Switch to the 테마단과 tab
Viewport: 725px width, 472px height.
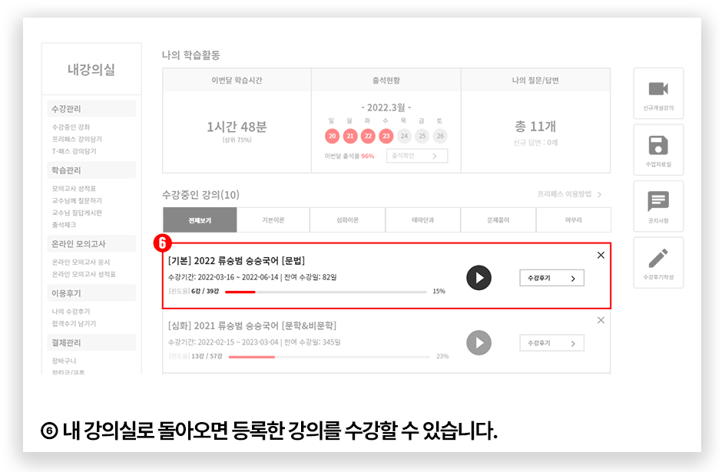423,219
